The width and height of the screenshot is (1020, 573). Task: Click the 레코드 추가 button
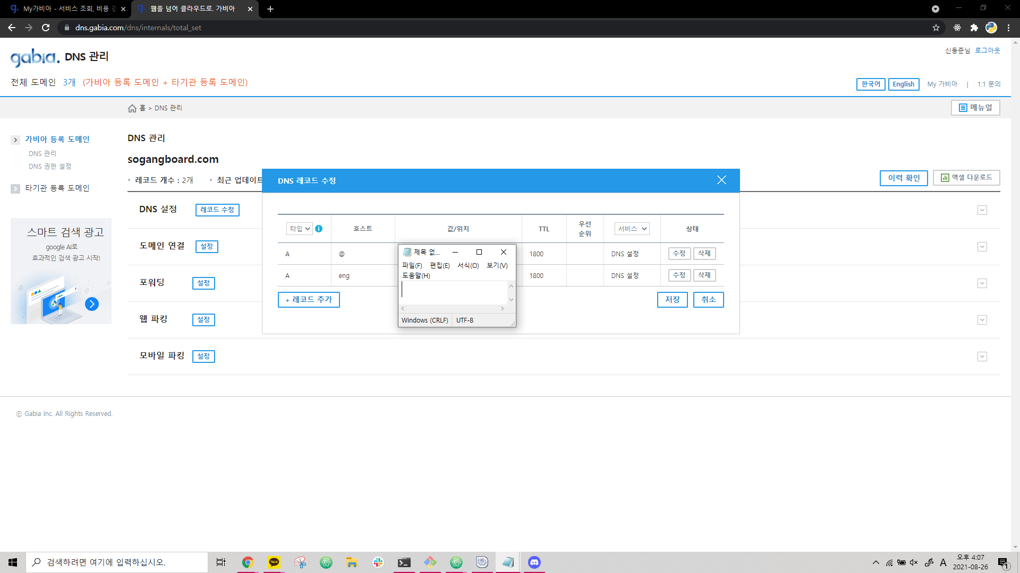(309, 300)
